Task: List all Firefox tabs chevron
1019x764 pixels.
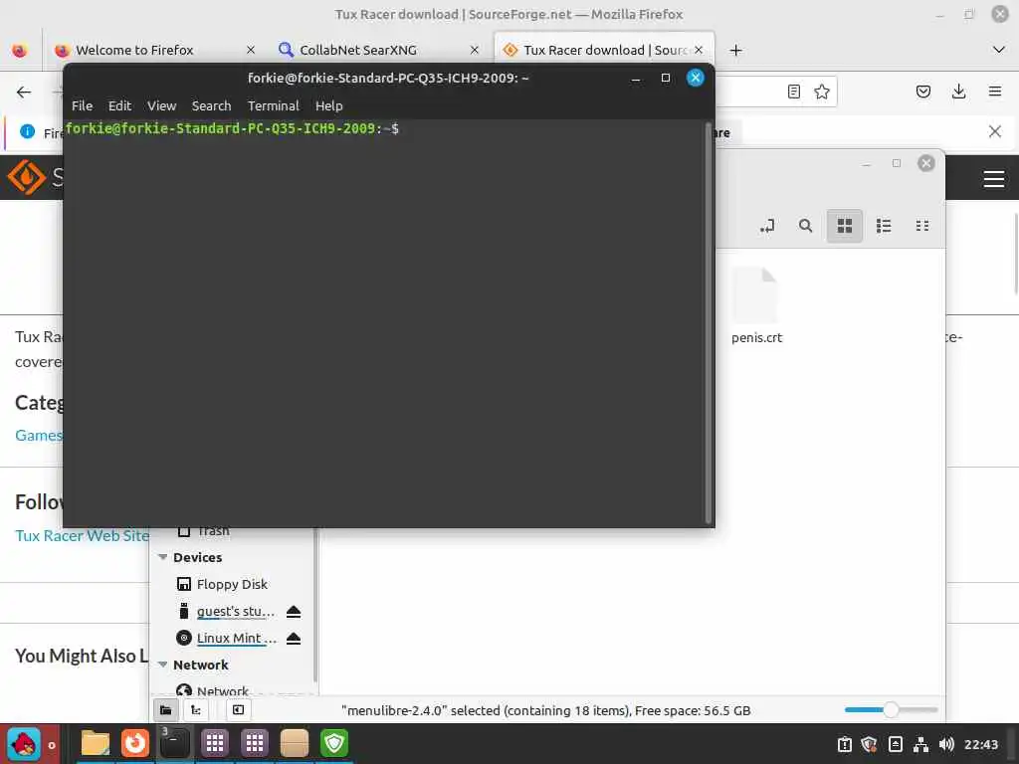Action: tap(999, 50)
